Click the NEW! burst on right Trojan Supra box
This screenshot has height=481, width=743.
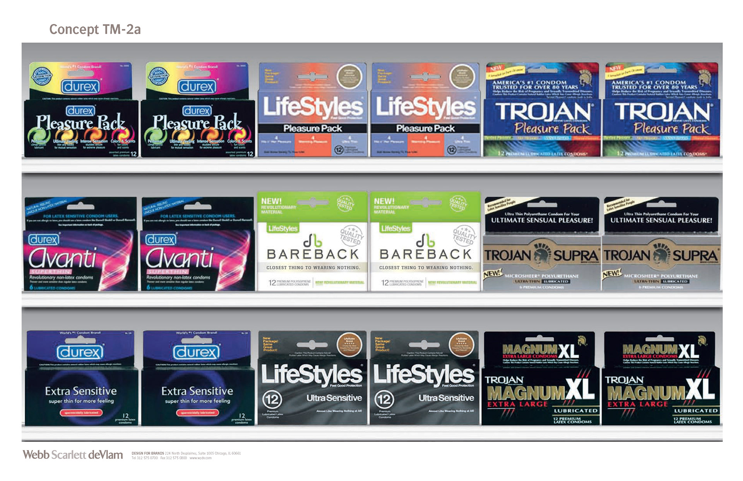611,273
